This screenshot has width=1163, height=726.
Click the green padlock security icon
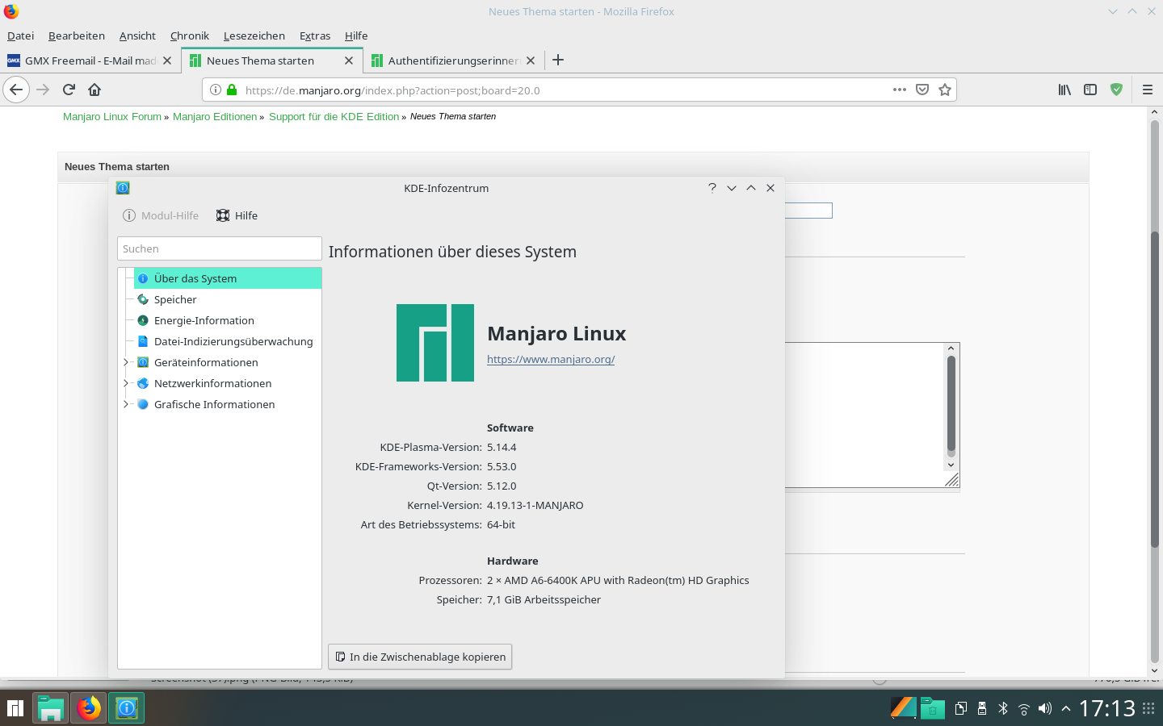point(232,90)
